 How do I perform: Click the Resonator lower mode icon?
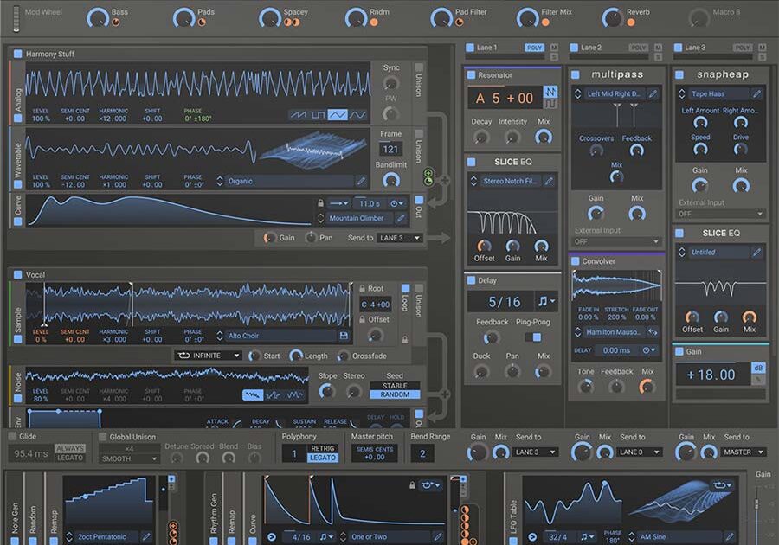tap(550, 104)
